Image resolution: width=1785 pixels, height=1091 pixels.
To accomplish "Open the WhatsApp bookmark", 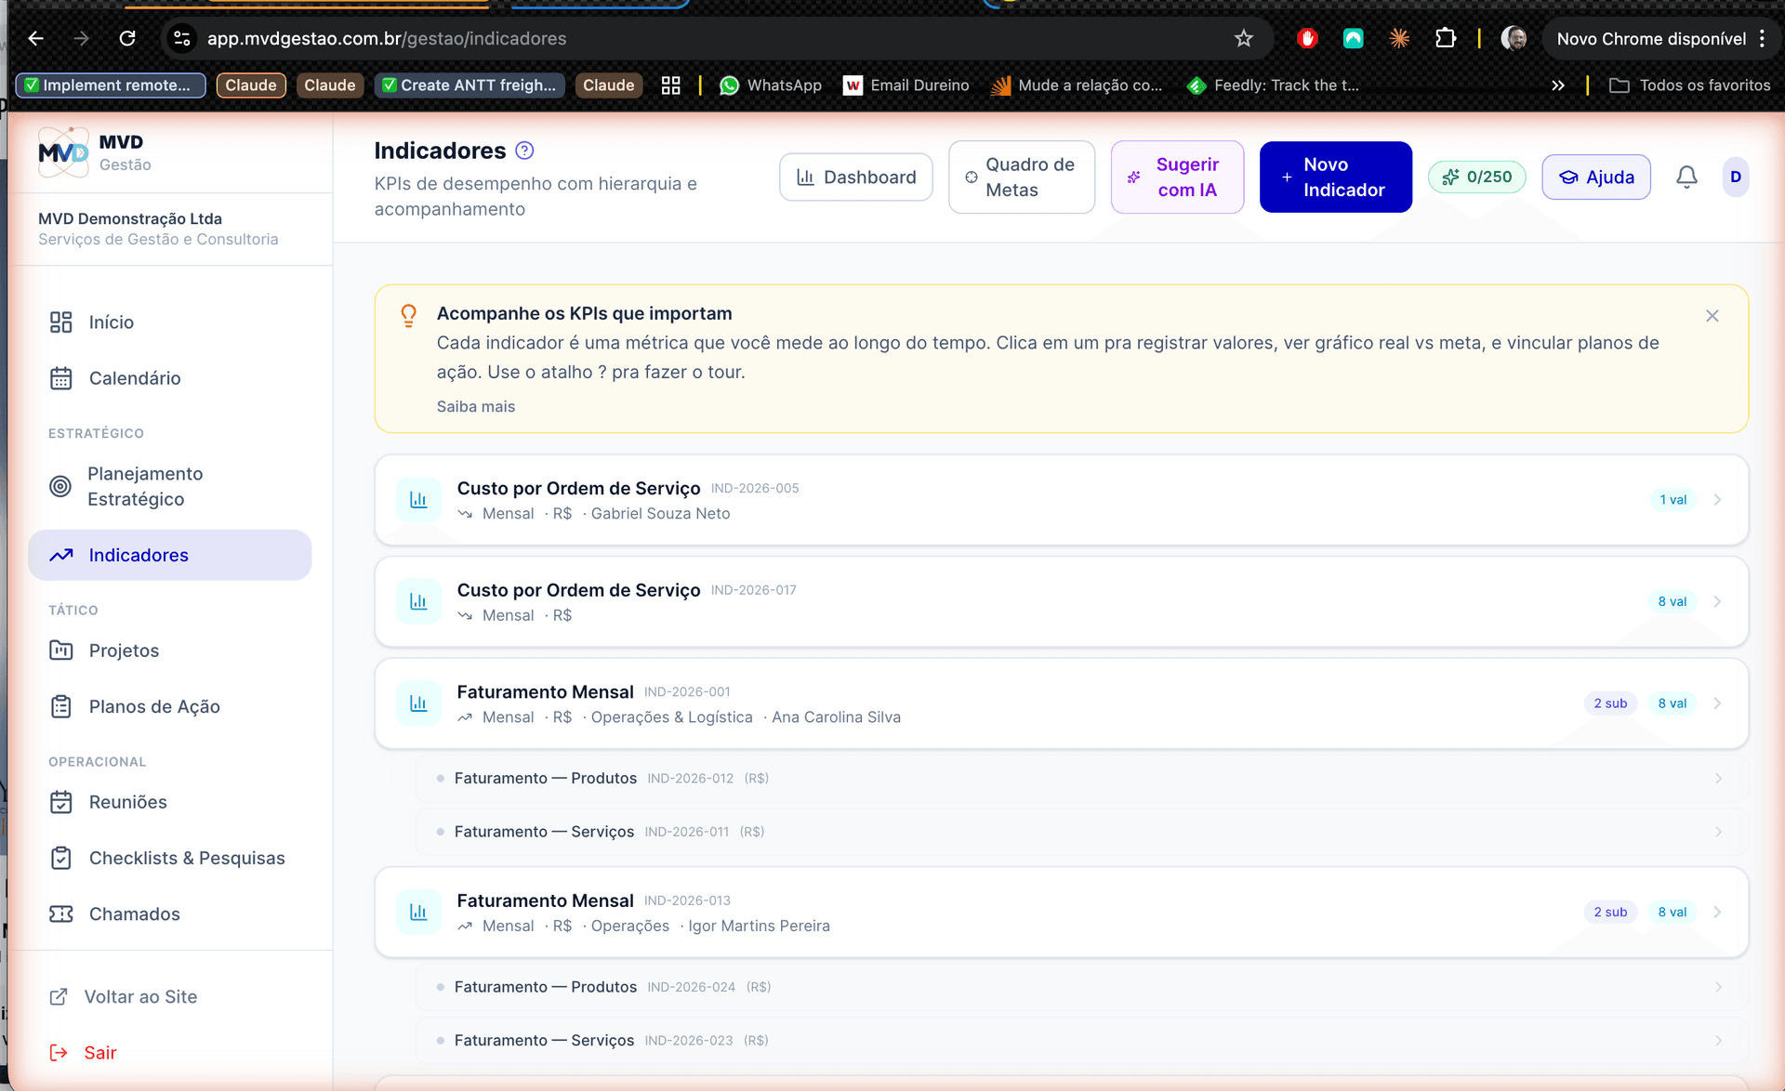I will coord(771,85).
